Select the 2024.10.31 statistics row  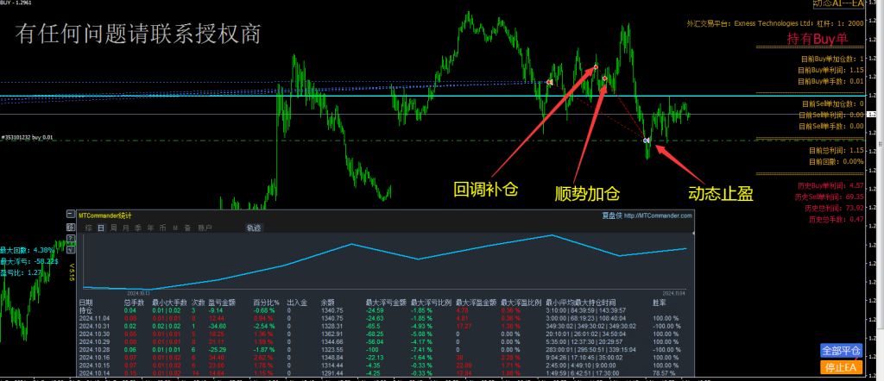click(x=91, y=326)
